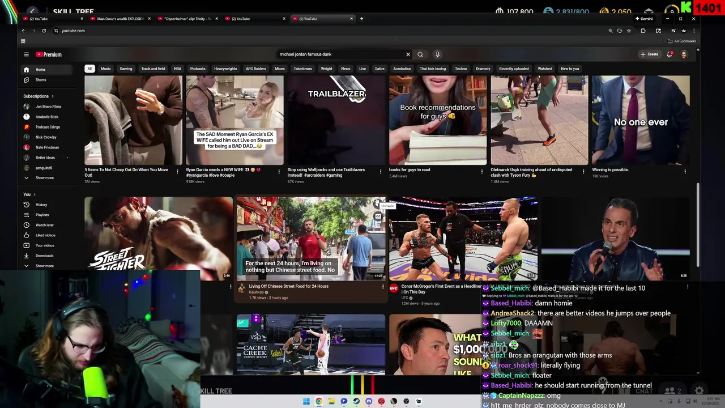Click the Gemini button in title bar
725x408 pixels.
tap(645, 19)
